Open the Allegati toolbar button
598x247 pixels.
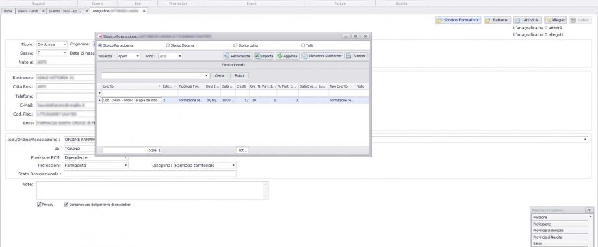click(x=555, y=20)
